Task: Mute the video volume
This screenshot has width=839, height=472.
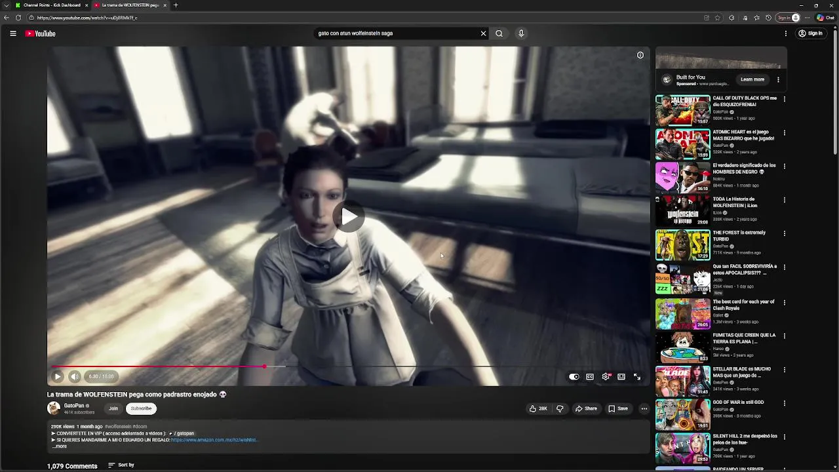Action: [x=75, y=376]
